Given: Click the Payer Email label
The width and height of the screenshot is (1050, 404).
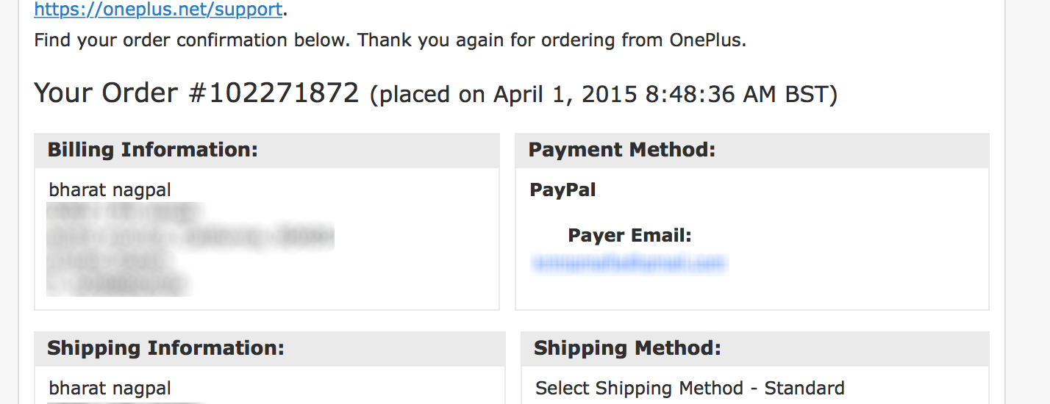Looking at the screenshot, I should point(629,236).
